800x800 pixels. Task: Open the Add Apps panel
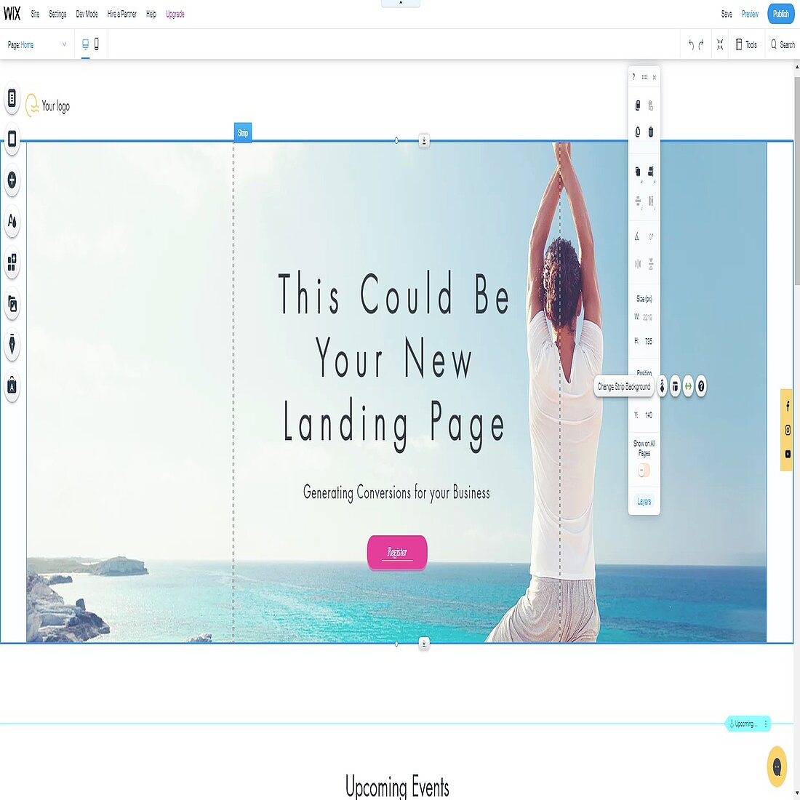click(x=12, y=264)
